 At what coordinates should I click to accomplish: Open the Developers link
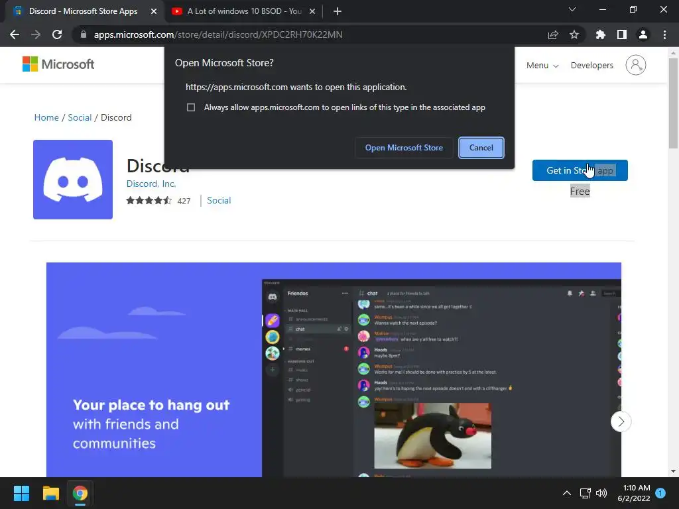591,66
